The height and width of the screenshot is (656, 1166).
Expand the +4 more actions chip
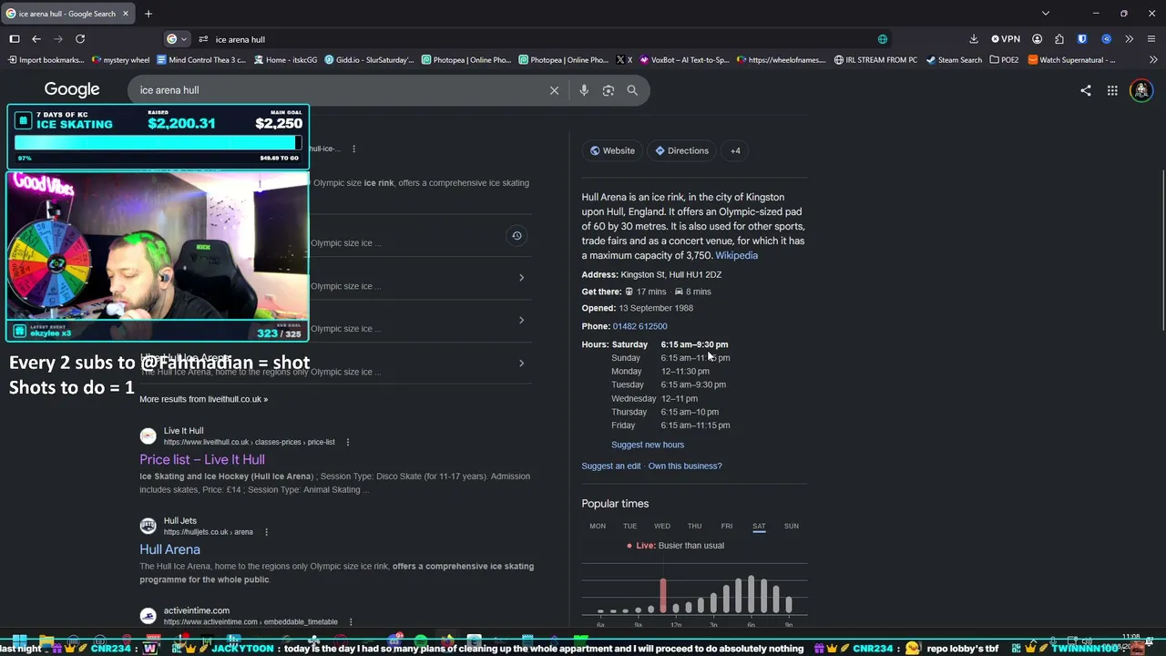point(735,150)
